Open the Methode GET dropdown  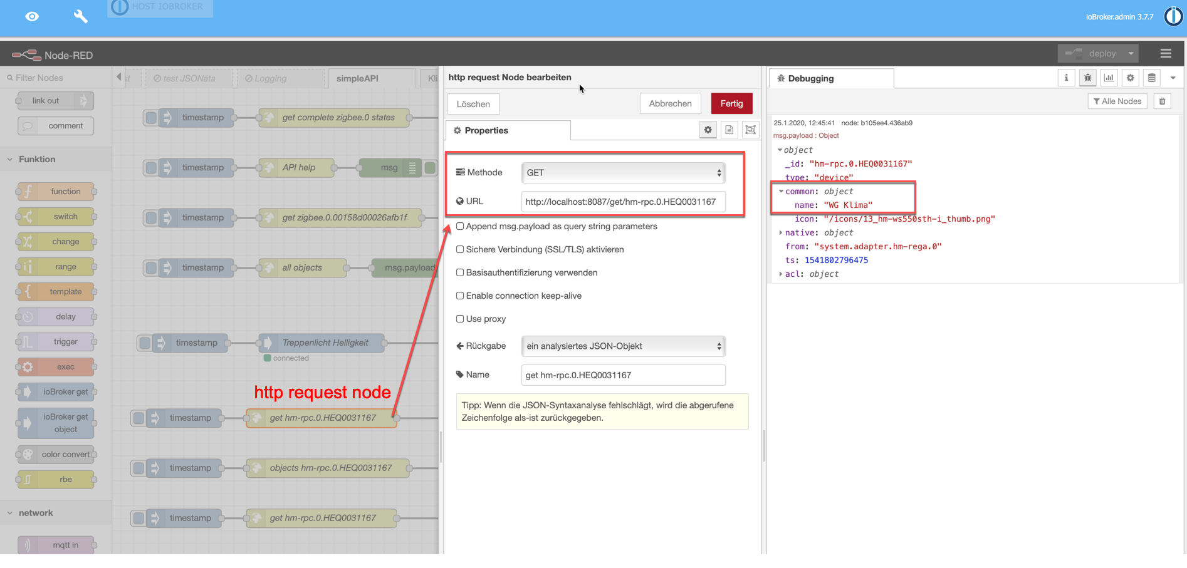pyautogui.click(x=624, y=173)
